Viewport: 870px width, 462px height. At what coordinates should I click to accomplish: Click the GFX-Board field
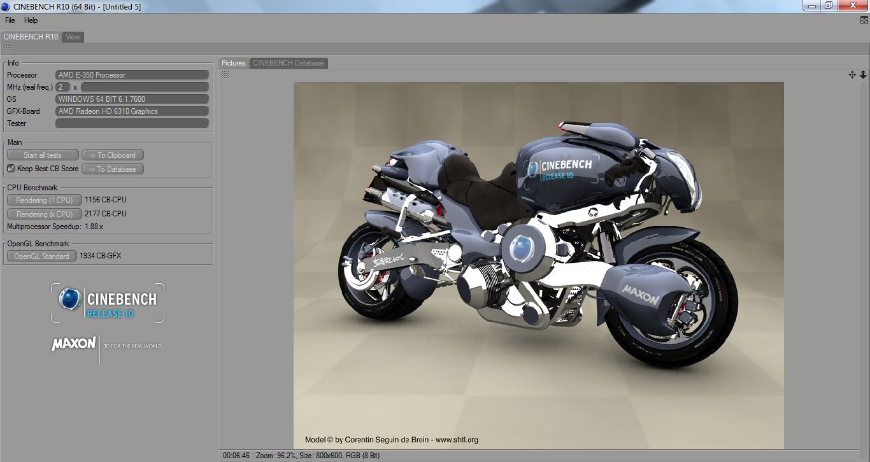click(x=132, y=111)
